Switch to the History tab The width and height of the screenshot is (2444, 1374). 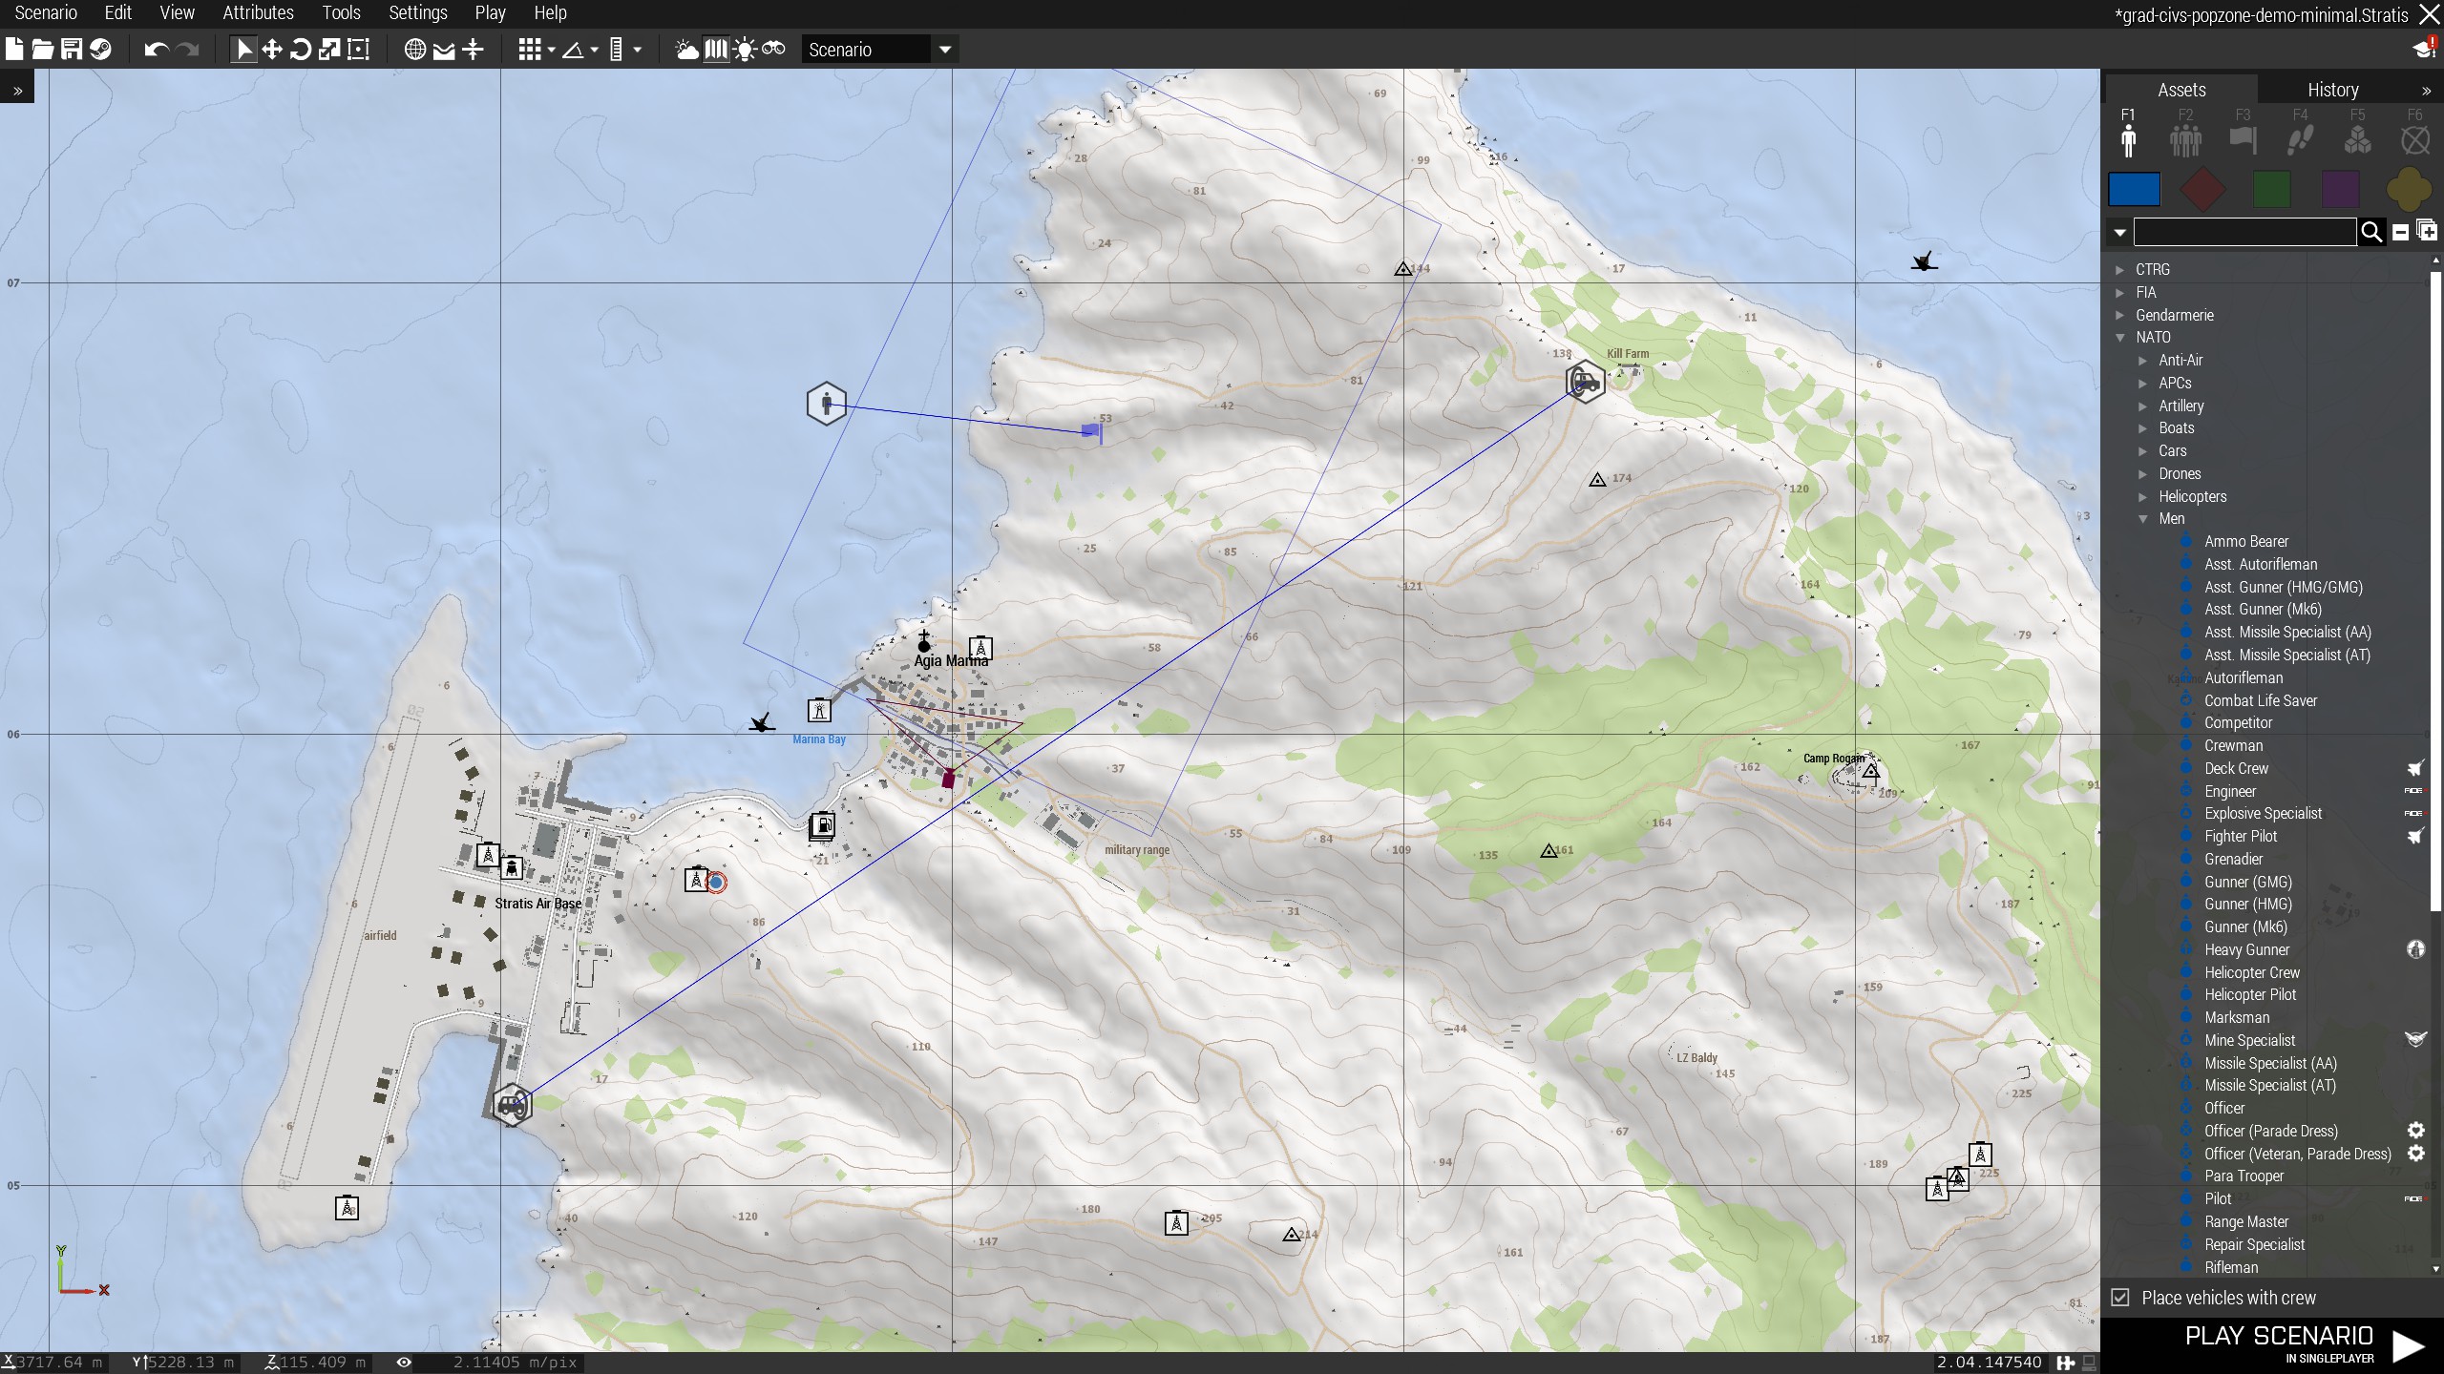coord(2332,90)
